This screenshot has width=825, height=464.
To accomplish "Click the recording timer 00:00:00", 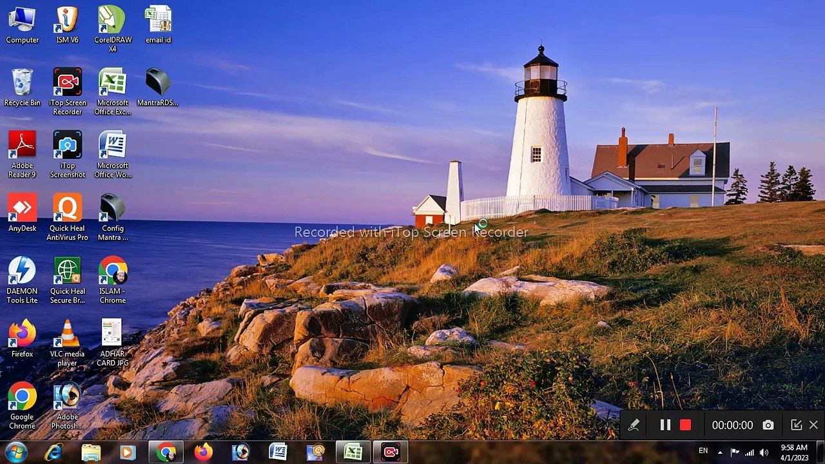I will (x=732, y=425).
